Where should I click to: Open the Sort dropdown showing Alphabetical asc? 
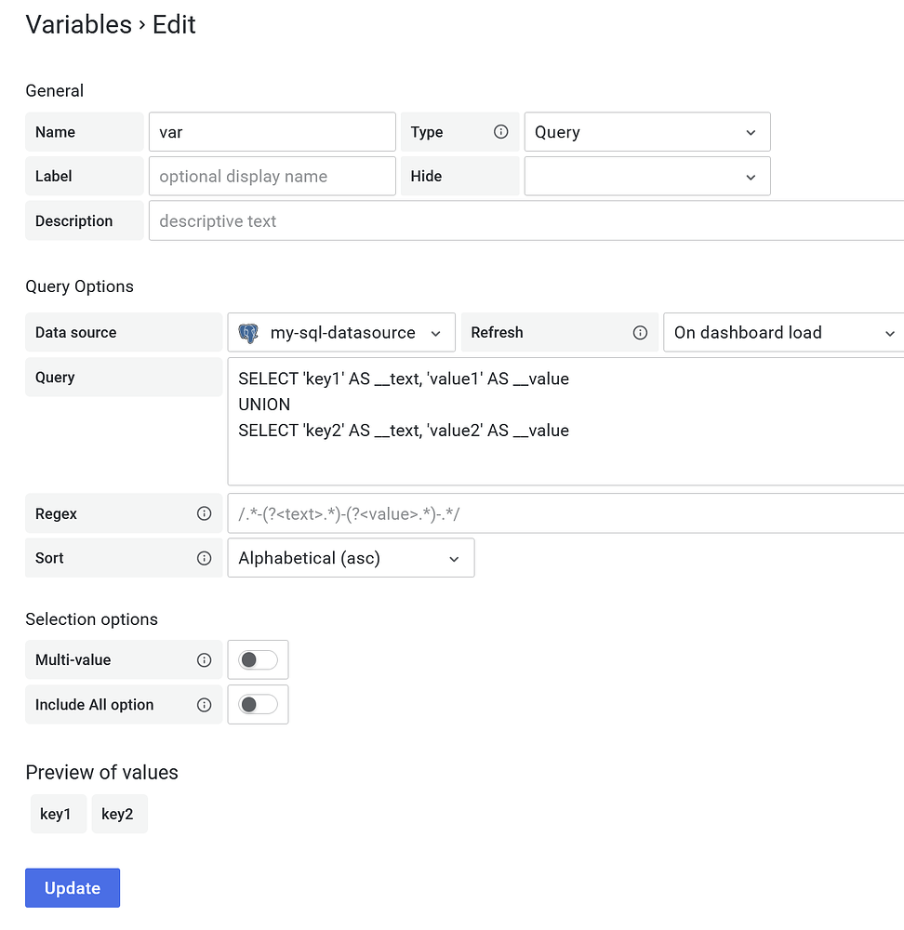pyautogui.click(x=351, y=558)
